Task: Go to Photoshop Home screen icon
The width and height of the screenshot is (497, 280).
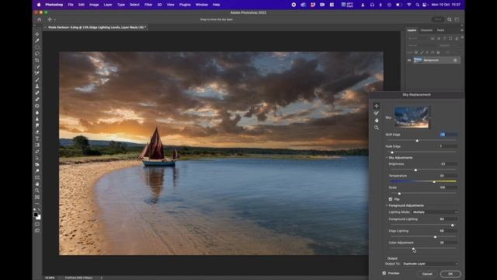Action: point(40,19)
